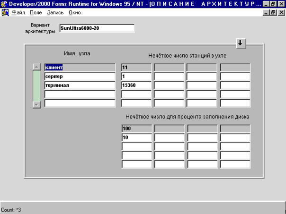286x214 pixels.
Task: Click the Вариант архитектуры label
Action: click(x=40, y=28)
